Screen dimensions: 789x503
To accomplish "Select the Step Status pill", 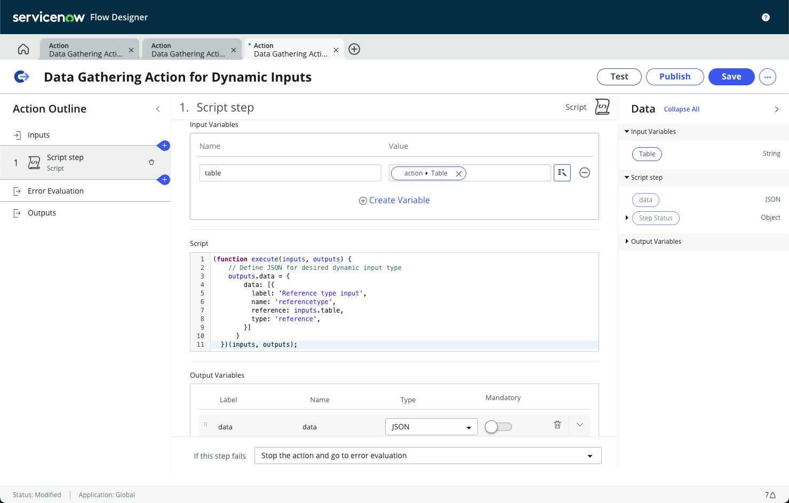I will (656, 218).
